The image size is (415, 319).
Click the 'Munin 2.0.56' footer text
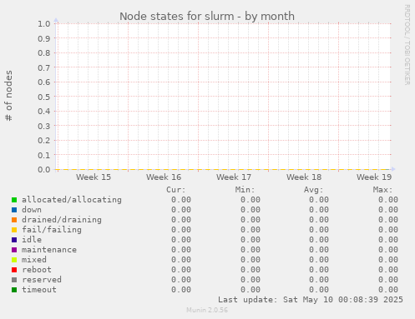coord(207,310)
